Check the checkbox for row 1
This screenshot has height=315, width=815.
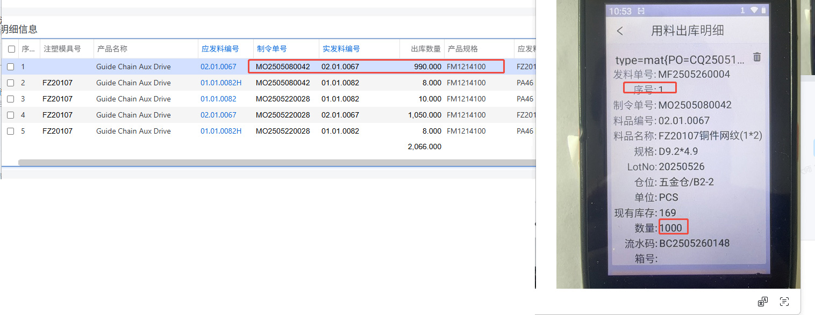[x=10, y=67]
